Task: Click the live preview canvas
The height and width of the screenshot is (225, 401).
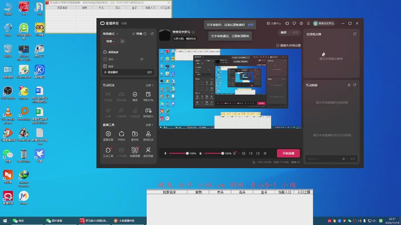Action: pyautogui.click(x=230, y=88)
